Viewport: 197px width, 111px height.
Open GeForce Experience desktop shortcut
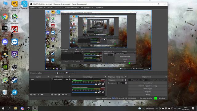(x=5, y=68)
